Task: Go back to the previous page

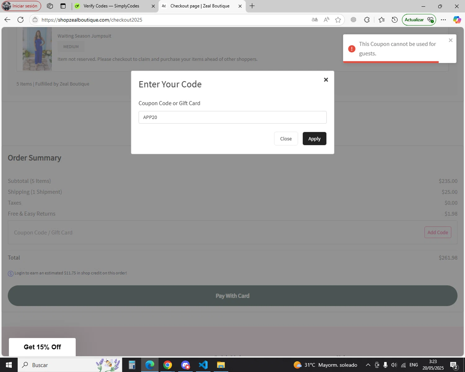Action: click(7, 20)
